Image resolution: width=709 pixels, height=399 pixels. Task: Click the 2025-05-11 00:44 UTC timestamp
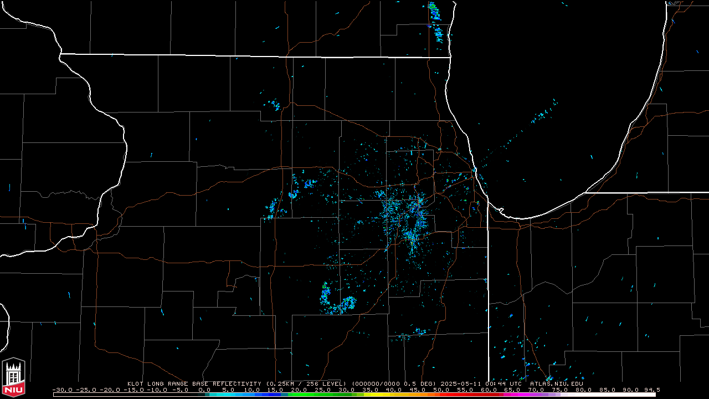482,383
